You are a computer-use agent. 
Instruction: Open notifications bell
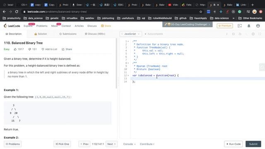pyautogui.click(x=249, y=26)
